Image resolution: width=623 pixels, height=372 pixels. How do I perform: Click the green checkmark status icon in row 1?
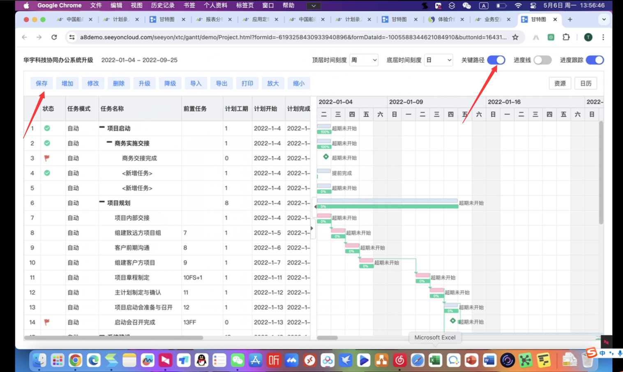tap(47, 128)
